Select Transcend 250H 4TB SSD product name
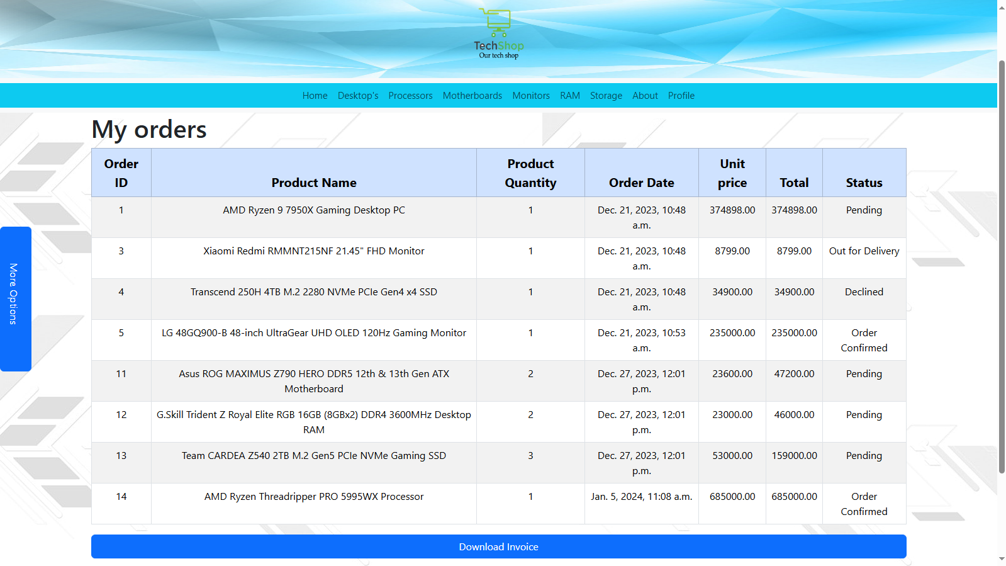Viewport: 1006px width, 566px height. pos(314,292)
